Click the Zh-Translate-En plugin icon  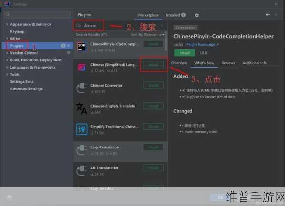[82, 171]
